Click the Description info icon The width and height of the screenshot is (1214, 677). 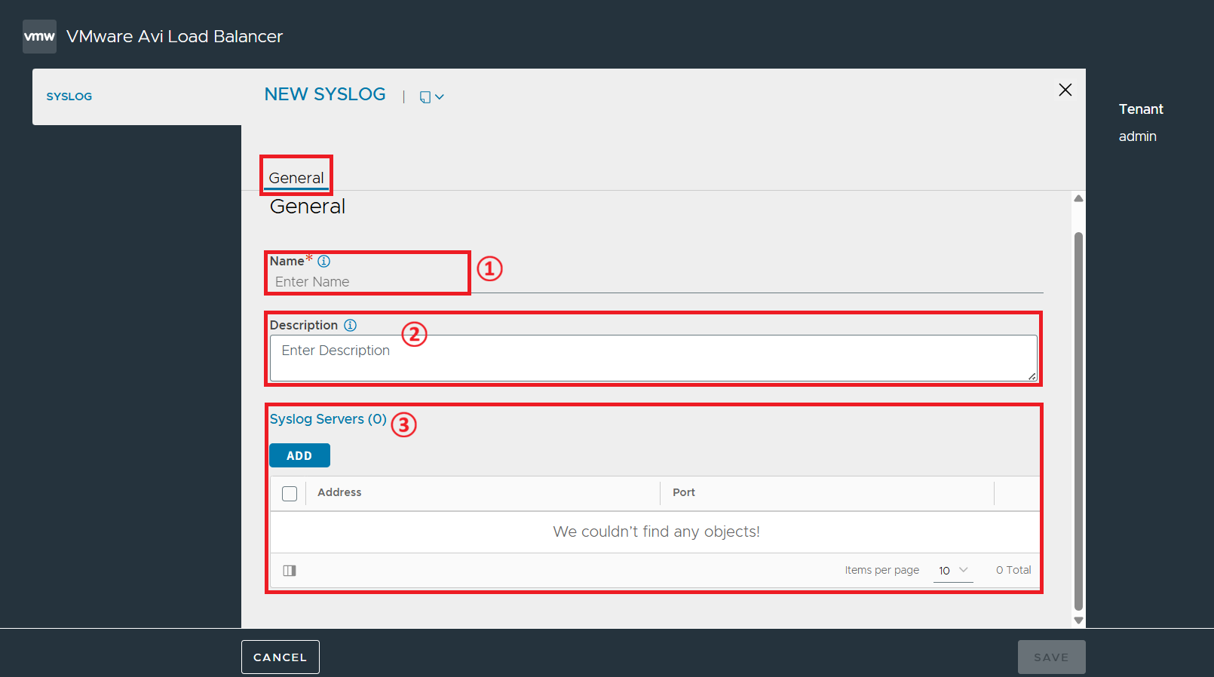coord(351,326)
